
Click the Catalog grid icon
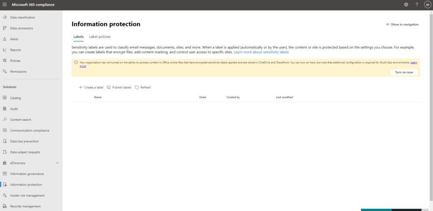click(4, 98)
